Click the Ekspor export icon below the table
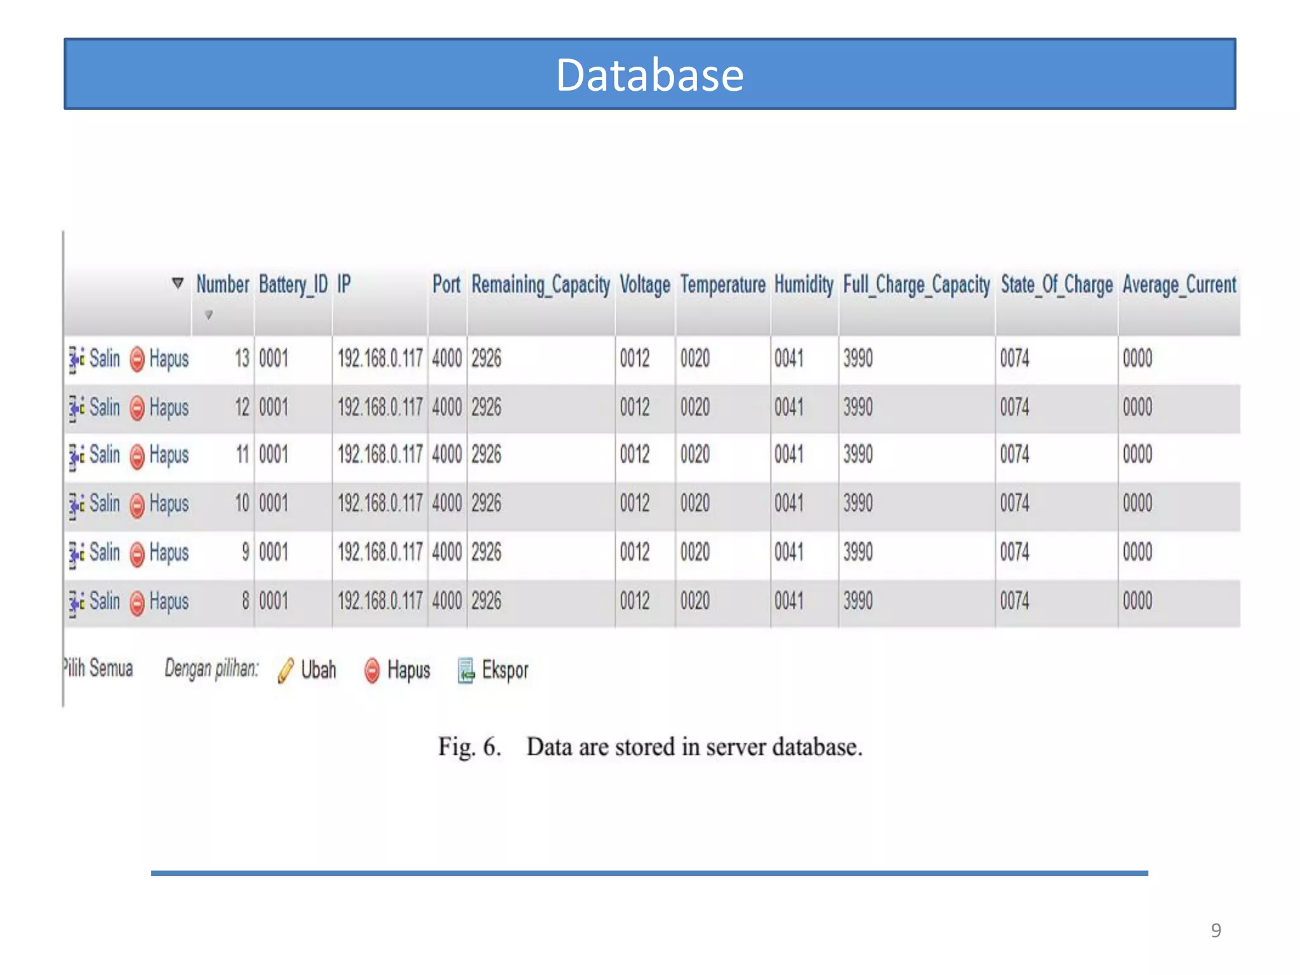The height and width of the screenshot is (975, 1300). click(x=466, y=670)
